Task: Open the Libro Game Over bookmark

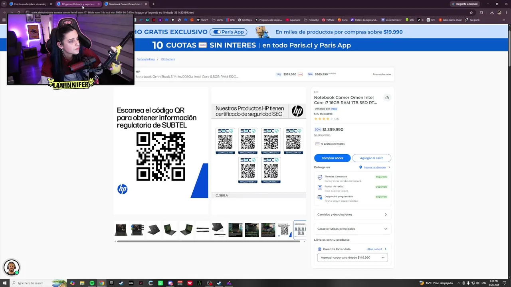Action: 450,20
